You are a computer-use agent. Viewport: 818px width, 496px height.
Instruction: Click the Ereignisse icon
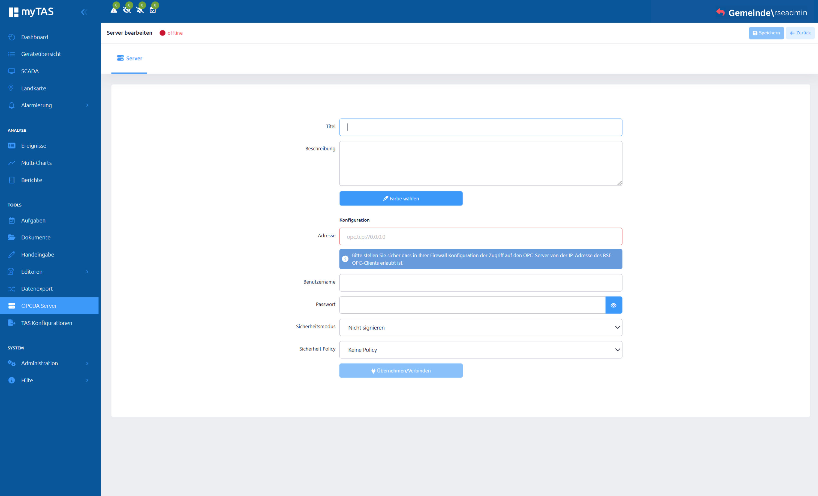pyautogui.click(x=12, y=146)
